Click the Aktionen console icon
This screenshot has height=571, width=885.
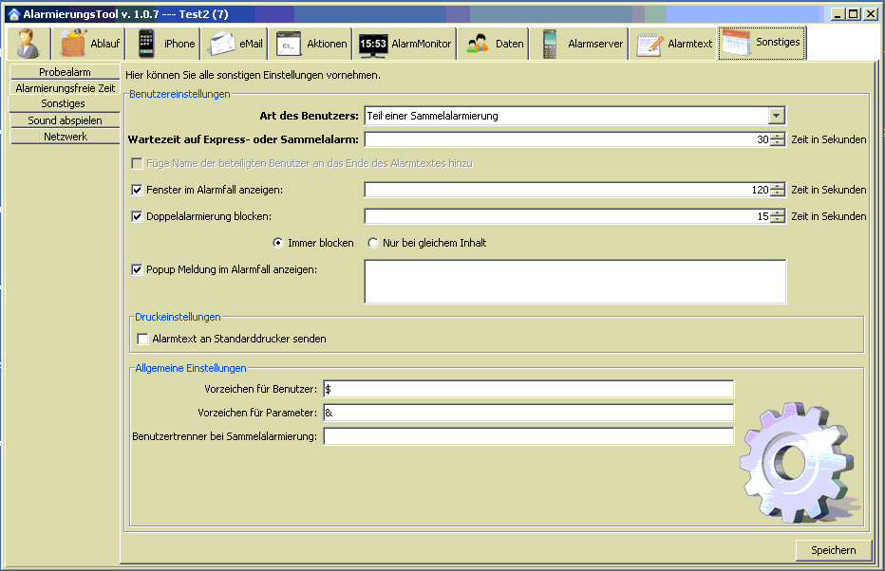click(x=311, y=44)
